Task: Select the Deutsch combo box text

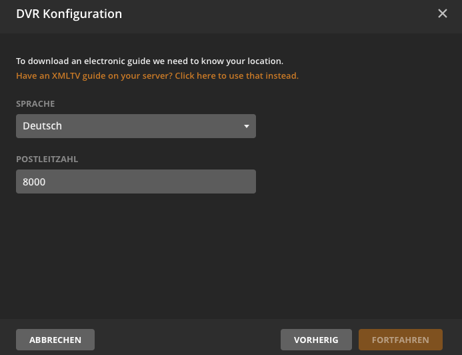Action: [x=43, y=126]
